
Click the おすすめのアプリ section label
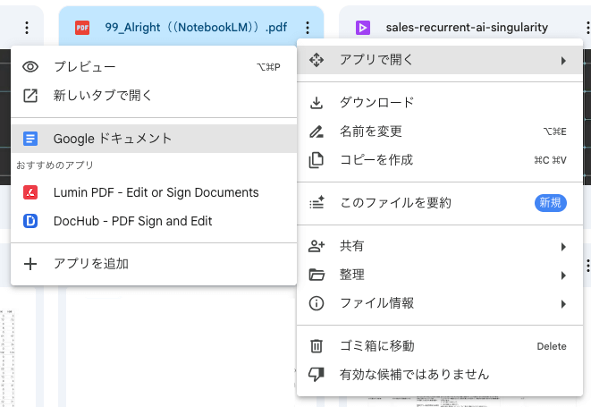click(x=55, y=165)
